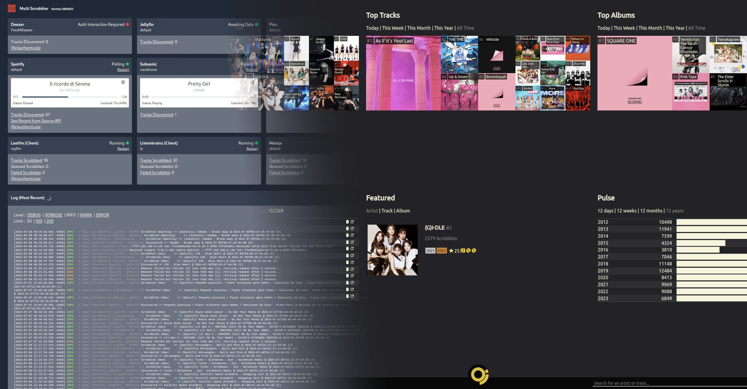
Task: Click the star rating icon beside 25 scrobbles
Action: tap(451, 251)
